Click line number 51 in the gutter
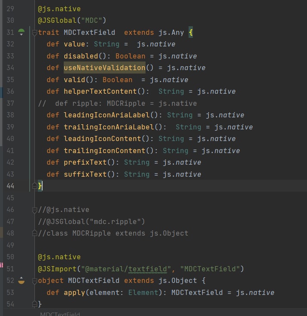The height and width of the screenshot is (316, 307). [x=10, y=269]
